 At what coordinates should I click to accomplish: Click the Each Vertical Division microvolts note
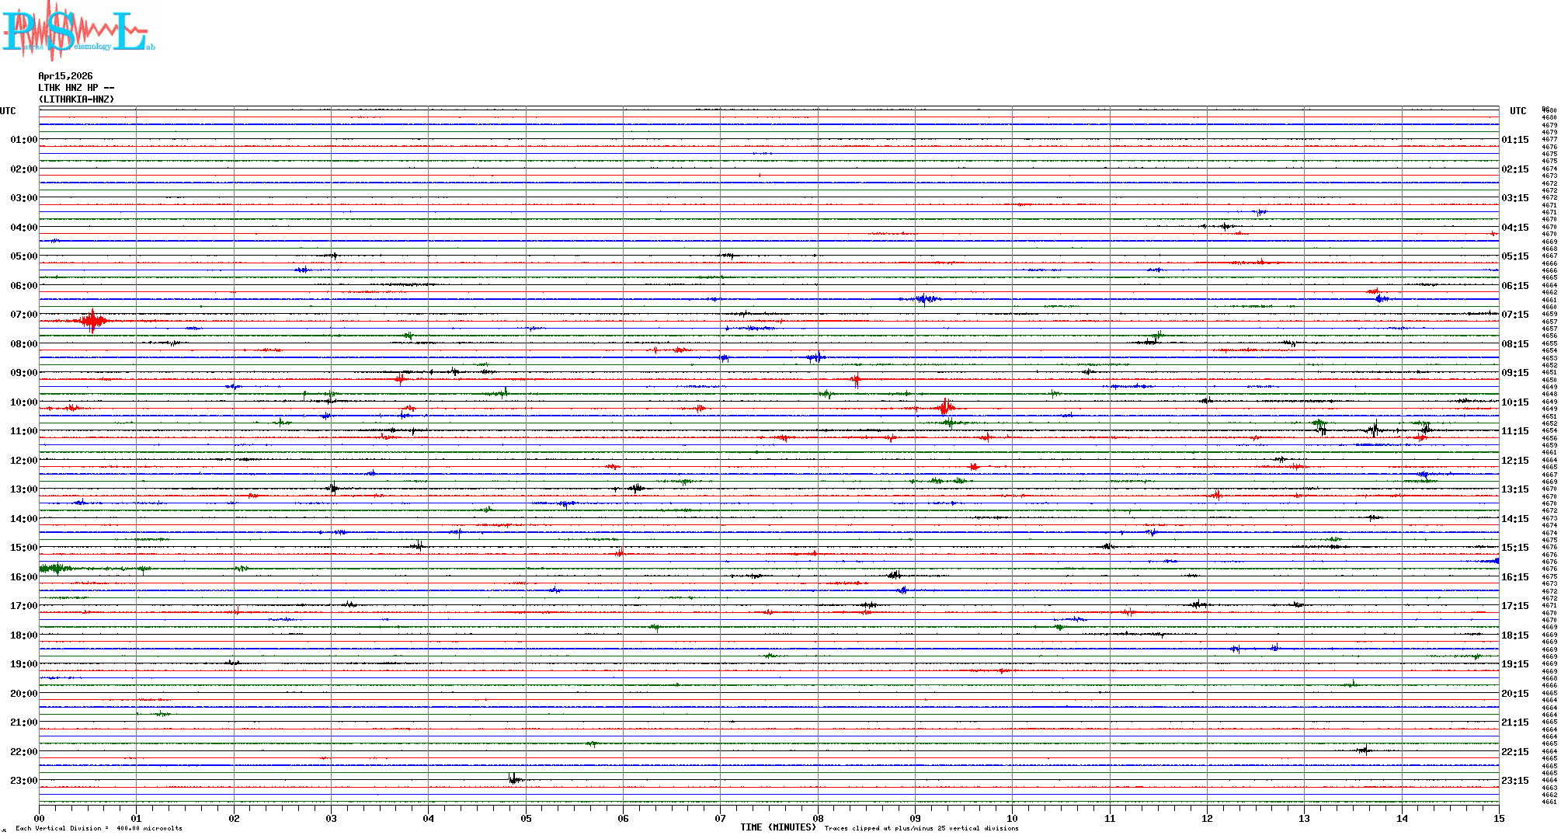click(x=99, y=828)
